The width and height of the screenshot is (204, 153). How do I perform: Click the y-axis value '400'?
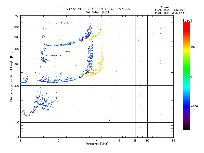coord(17,49)
